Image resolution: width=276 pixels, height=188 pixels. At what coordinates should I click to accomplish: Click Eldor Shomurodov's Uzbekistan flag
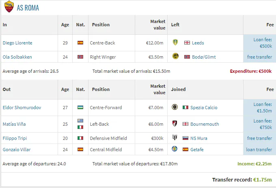[x=80, y=107]
